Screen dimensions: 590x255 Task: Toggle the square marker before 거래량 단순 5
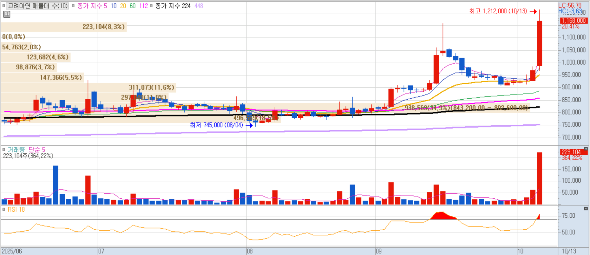pos(4,149)
